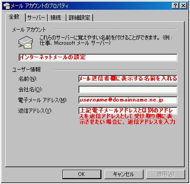This screenshot has height=184, width=190.
Task: Click the 適用 button
Action: pos(166,174)
